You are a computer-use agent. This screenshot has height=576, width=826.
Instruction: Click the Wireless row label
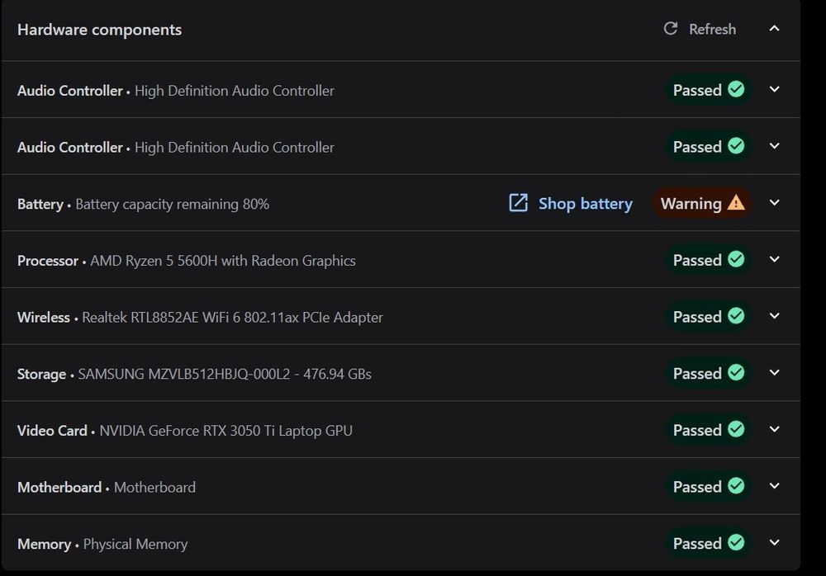point(44,318)
